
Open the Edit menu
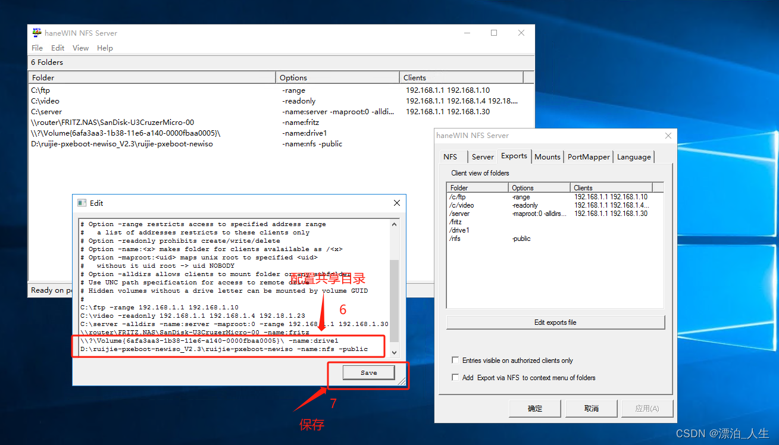(x=58, y=48)
